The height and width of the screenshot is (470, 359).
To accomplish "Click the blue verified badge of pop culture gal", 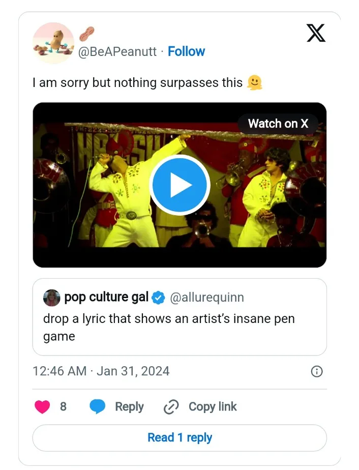I will click(x=159, y=298).
